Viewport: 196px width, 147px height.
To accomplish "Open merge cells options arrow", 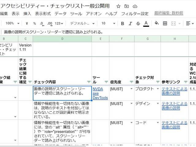I will 179,23.
